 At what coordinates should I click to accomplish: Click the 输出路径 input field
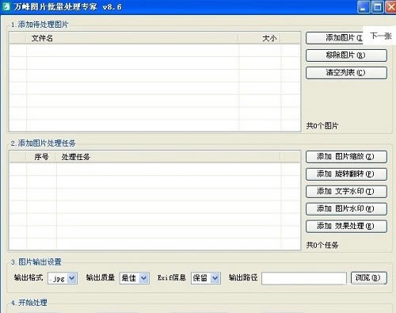click(x=304, y=278)
